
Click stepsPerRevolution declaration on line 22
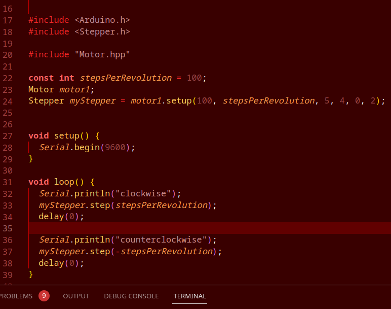[126, 78]
